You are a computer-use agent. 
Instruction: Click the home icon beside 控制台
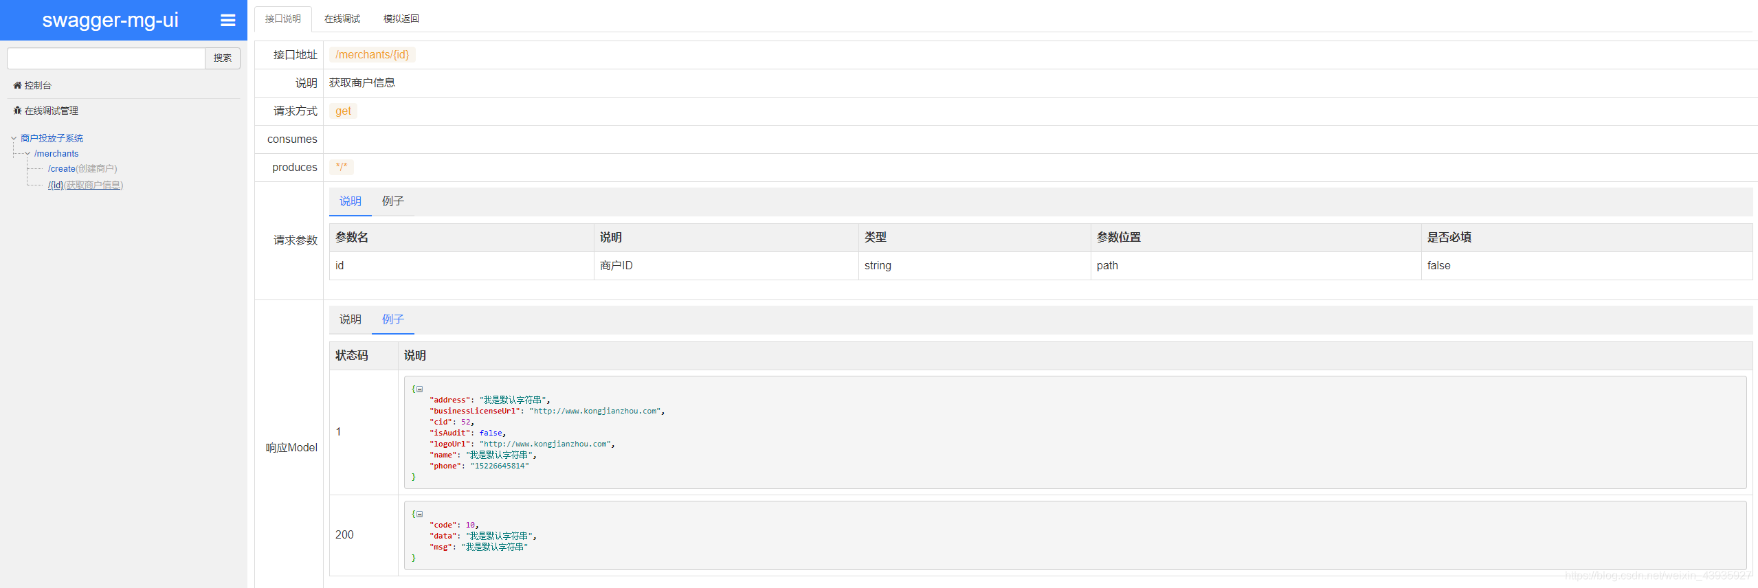pos(17,86)
